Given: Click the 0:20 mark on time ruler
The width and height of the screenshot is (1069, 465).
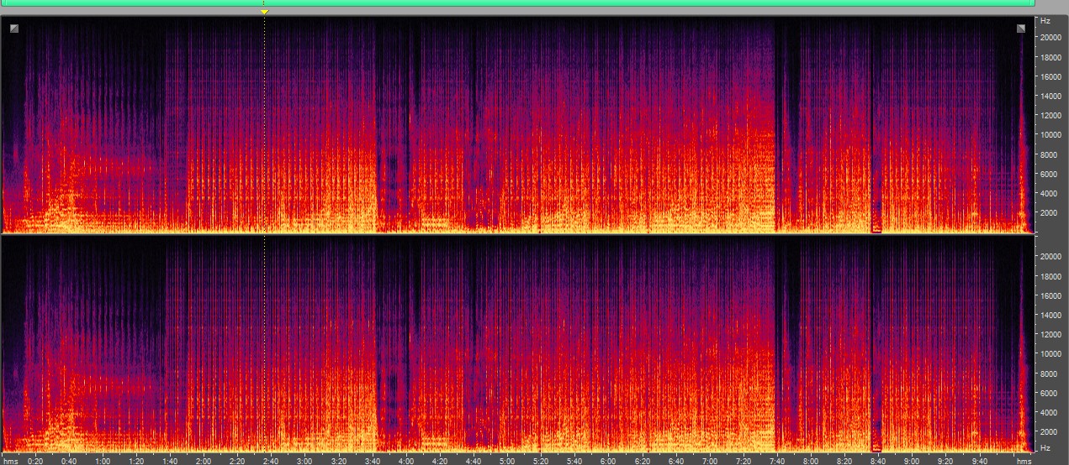Looking at the screenshot, I should (x=35, y=461).
